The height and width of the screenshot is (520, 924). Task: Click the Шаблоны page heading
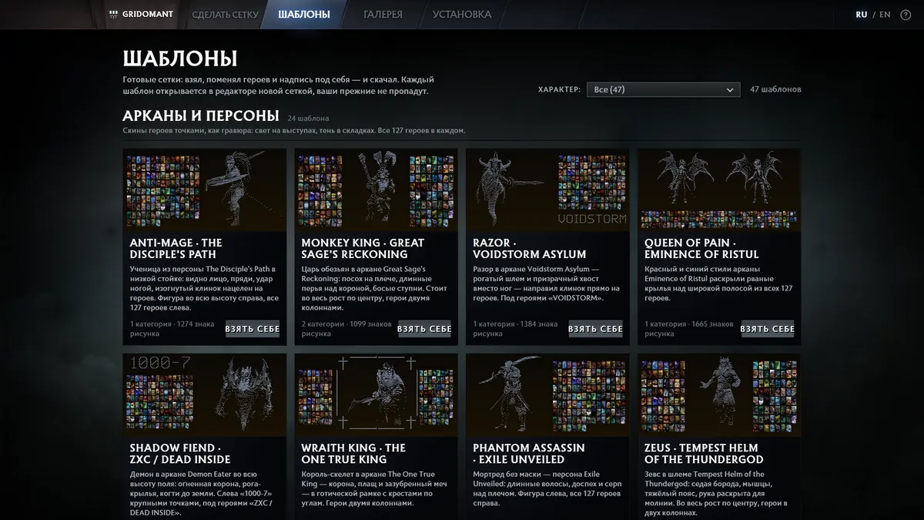(x=180, y=59)
